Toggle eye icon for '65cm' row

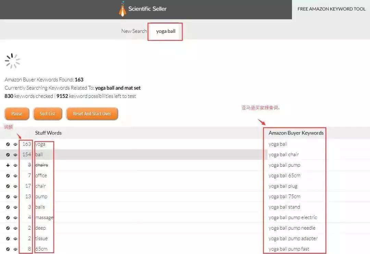(15, 249)
